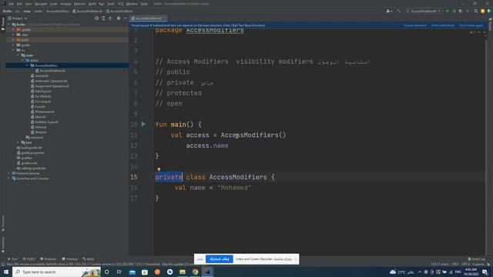493x277 pixels.
Task: Collapse the main folder in tree
Action: (x=18, y=55)
